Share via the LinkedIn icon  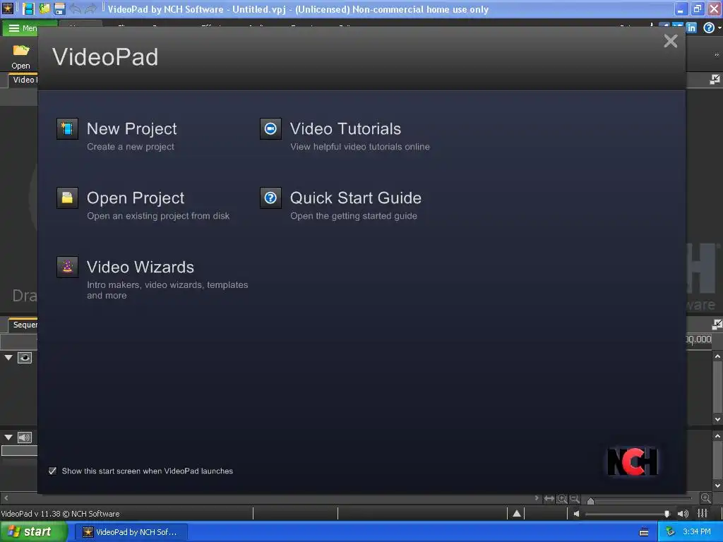pos(691,28)
